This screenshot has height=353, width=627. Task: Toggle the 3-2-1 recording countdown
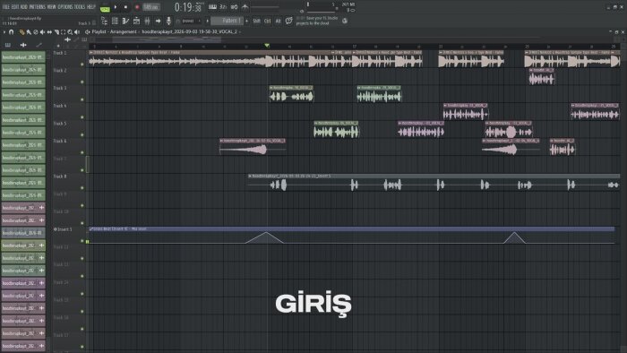pos(223,7)
